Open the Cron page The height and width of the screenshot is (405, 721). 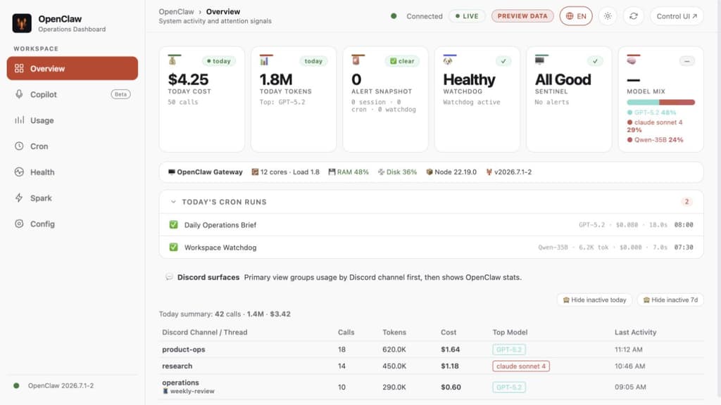coord(73,146)
